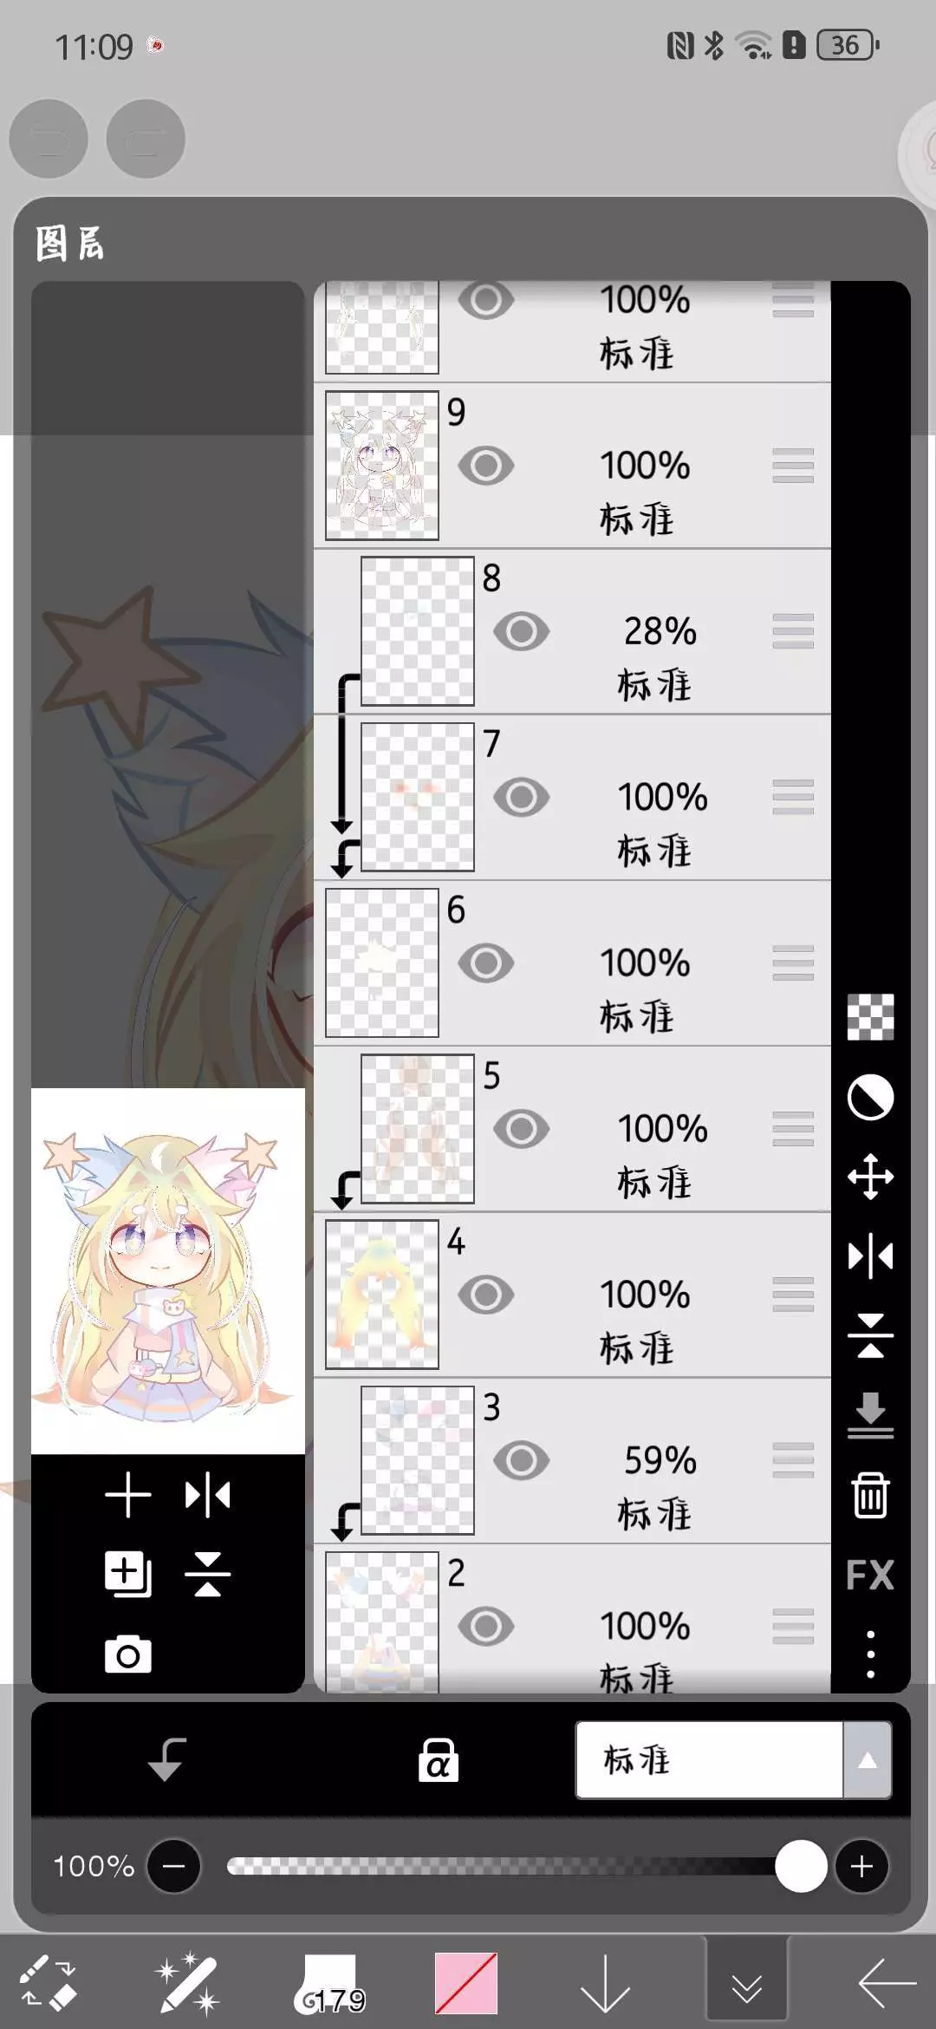
Task: Tap the checkerboard clear layer icon
Action: pyautogui.click(x=870, y=1016)
